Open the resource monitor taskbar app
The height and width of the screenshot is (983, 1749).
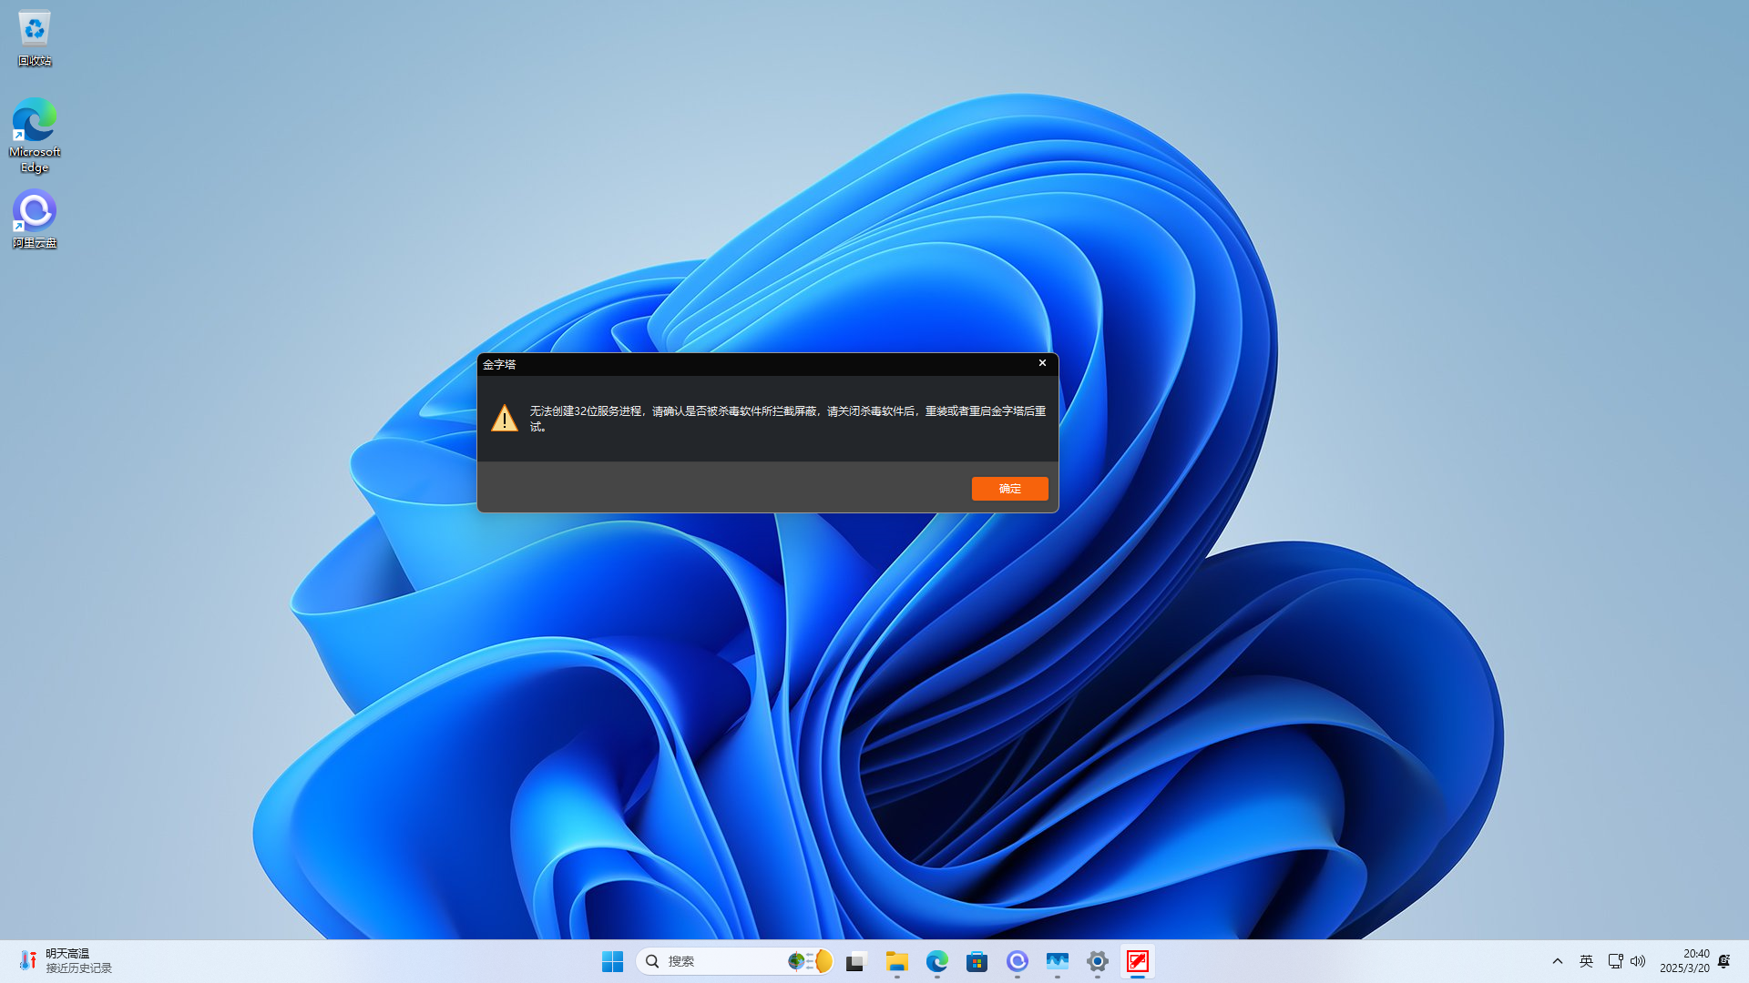tap(1057, 961)
